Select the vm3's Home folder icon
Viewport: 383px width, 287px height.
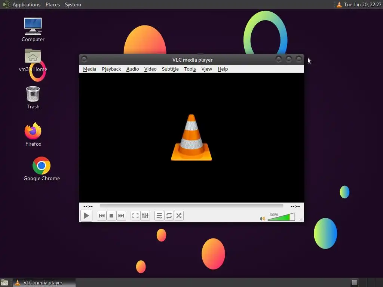point(33,60)
